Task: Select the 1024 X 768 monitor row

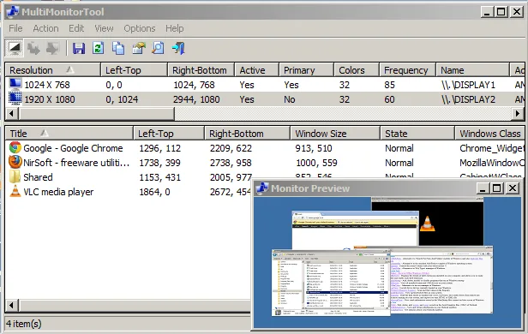Action: pyautogui.click(x=265, y=85)
